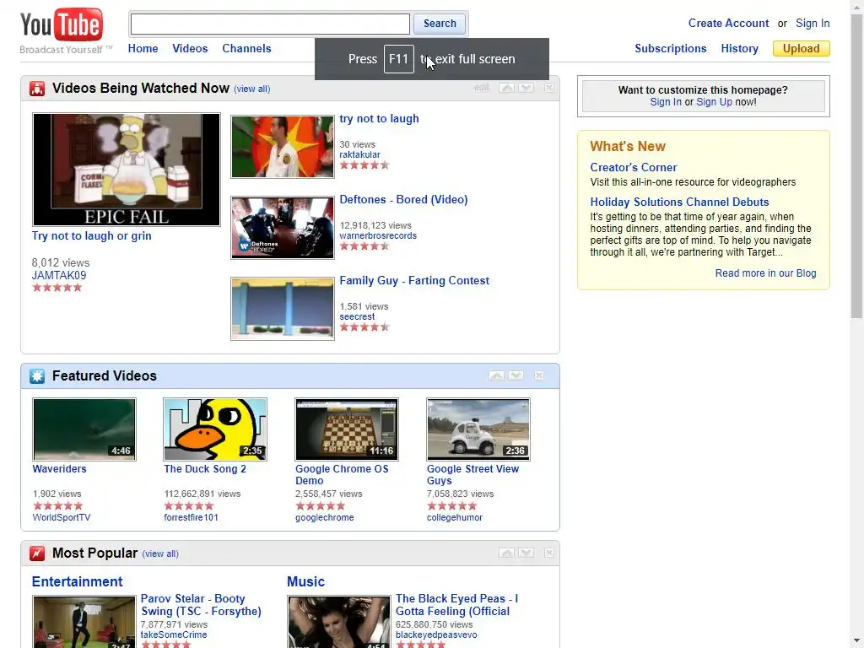The height and width of the screenshot is (648, 864).
Task: Move Most Popular section down
Action: 526,553
